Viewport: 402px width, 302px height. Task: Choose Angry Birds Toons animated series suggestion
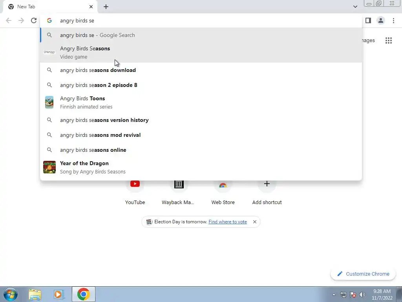[x=201, y=103]
